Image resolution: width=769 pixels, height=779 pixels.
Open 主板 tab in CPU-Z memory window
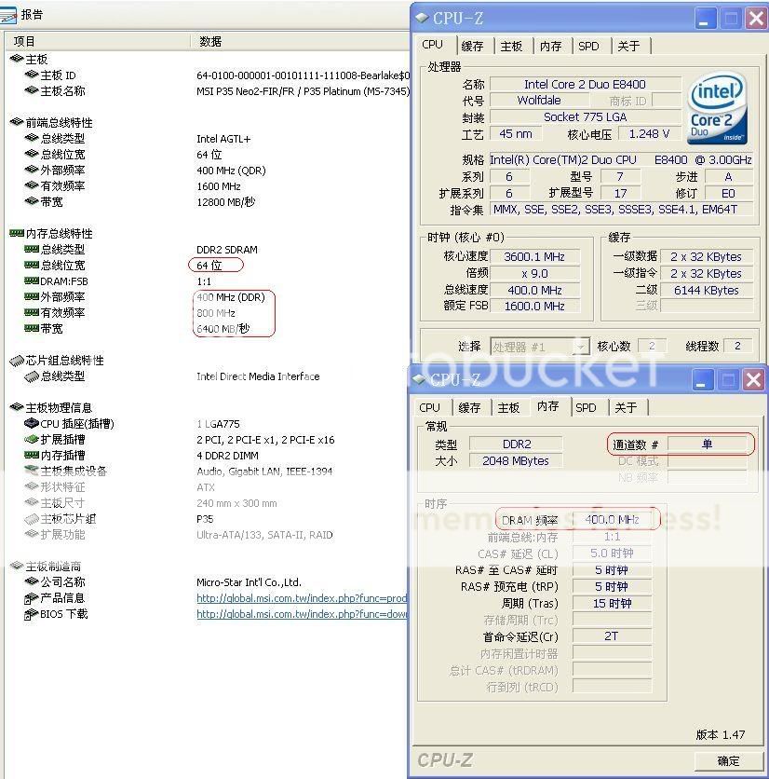click(508, 408)
